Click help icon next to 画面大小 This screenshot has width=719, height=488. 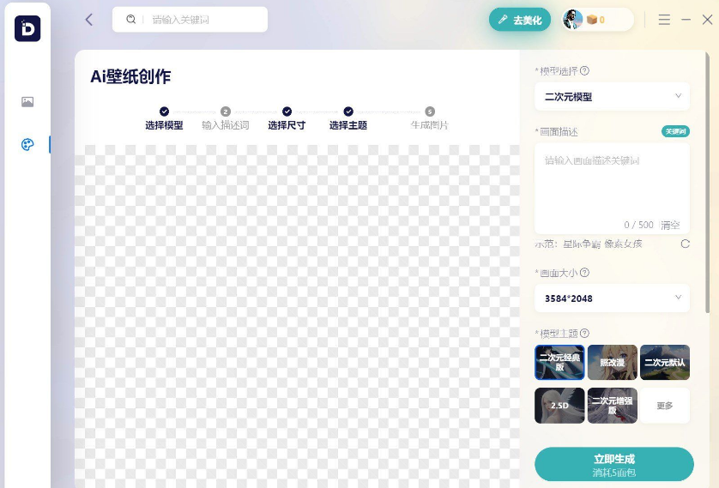click(x=584, y=273)
